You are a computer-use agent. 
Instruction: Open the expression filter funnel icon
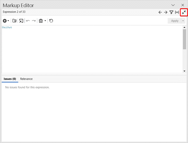coord(171,12)
